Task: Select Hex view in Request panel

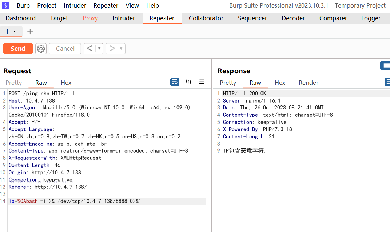Action: [x=66, y=83]
